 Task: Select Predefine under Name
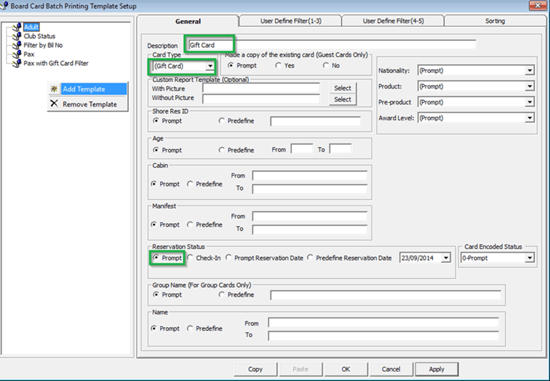click(x=190, y=328)
